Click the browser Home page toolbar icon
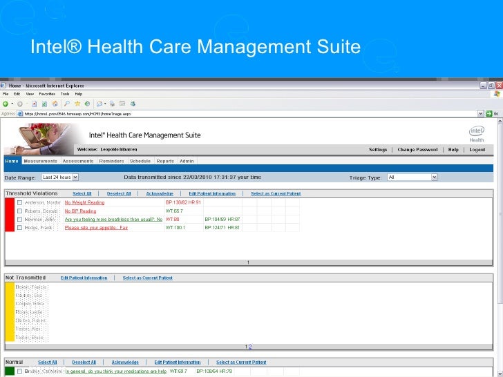Viewport: 503px width, 377px height. [x=55, y=104]
